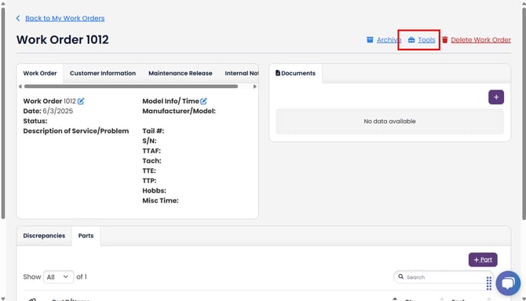Open the Maintenance Release tab
Image resolution: width=526 pixels, height=301 pixels.
180,73
